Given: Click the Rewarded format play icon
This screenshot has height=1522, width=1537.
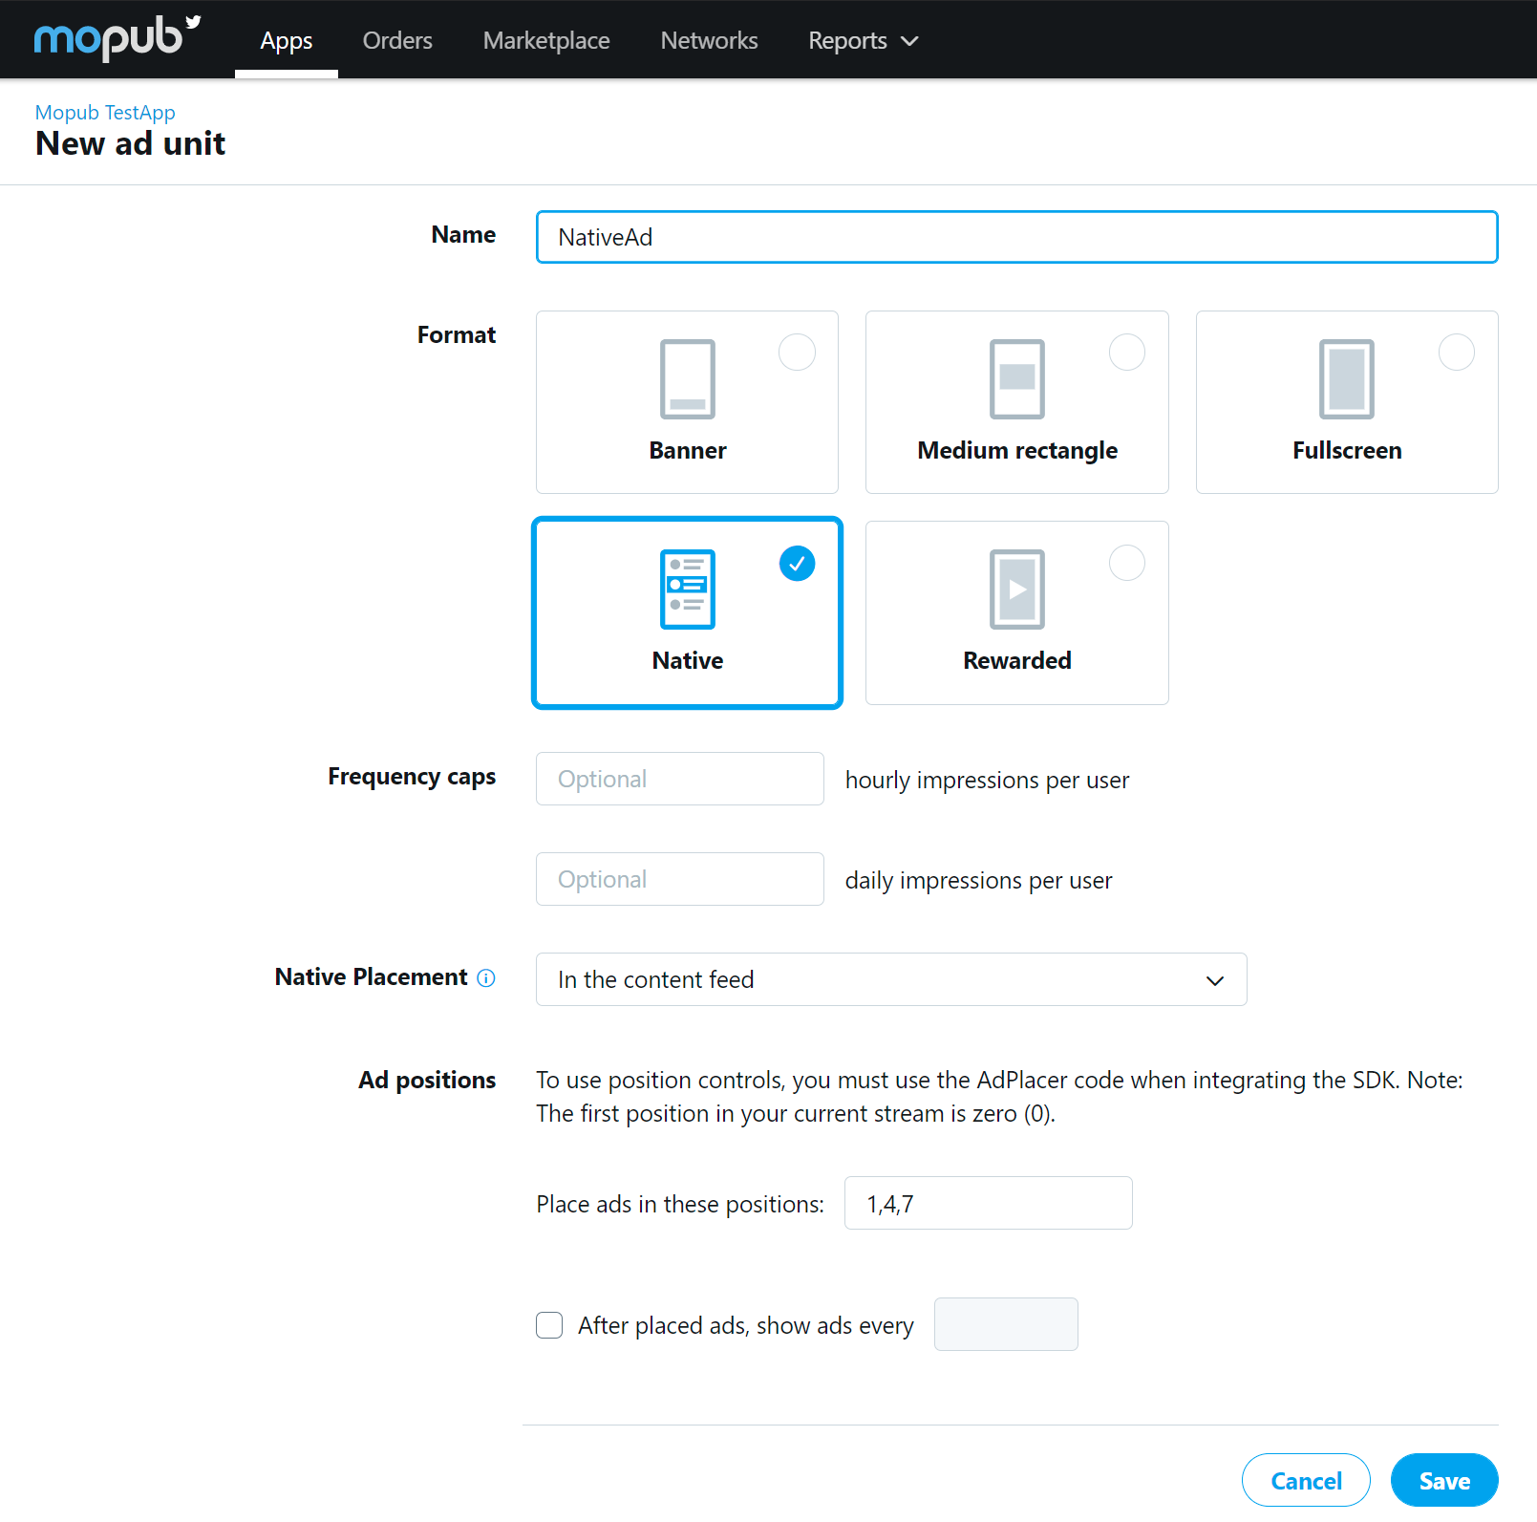Looking at the screenshot, I should click(x=1017, y=590).
